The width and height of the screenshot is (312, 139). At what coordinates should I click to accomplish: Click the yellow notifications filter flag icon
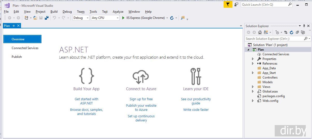click(x=228, y=4)
